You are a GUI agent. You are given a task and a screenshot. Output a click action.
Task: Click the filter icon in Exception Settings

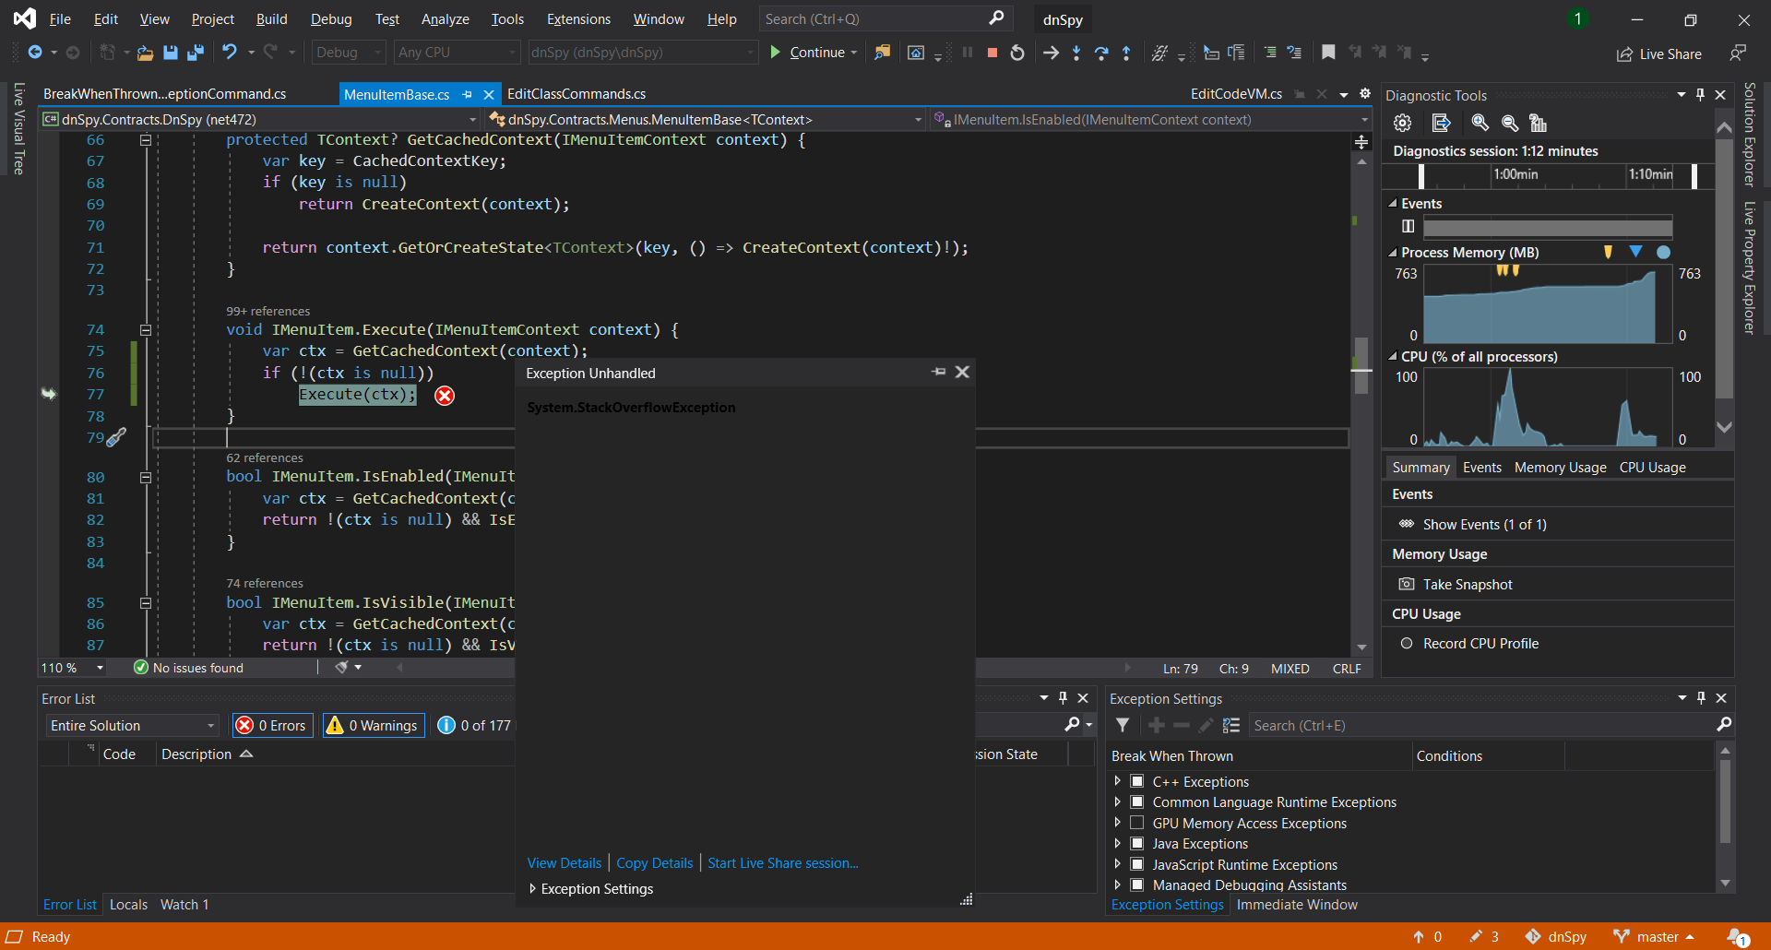[1123, 726]
